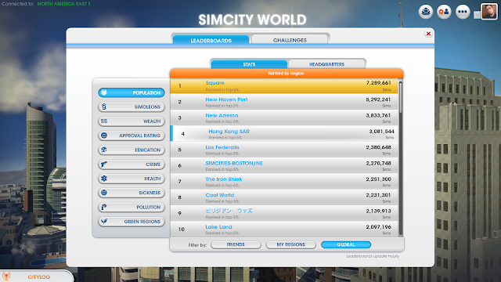Image resolution: width=501 pixels, height=282 pixels.
Task: Open the Los Federalis region link
Action: tap(222, 147)
